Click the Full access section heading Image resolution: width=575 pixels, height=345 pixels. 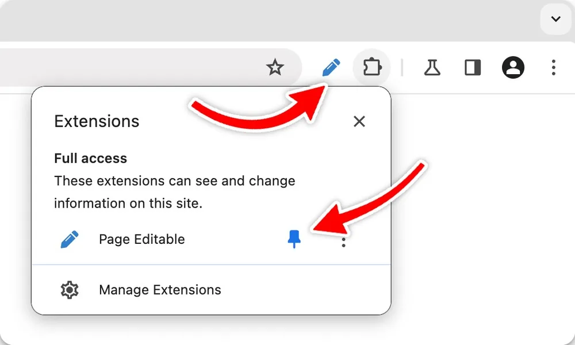pyautogui.click(x=91, y=158)
